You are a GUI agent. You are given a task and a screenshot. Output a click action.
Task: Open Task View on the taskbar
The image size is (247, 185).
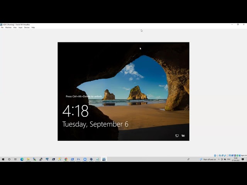point(15,159)
